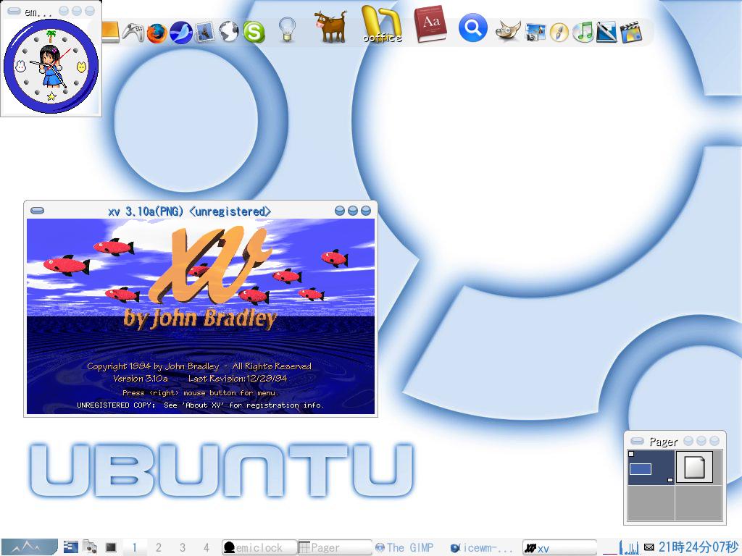Open the Pager window titlebar menu
This screenshot has width=742, height=556.
[636, 440]
